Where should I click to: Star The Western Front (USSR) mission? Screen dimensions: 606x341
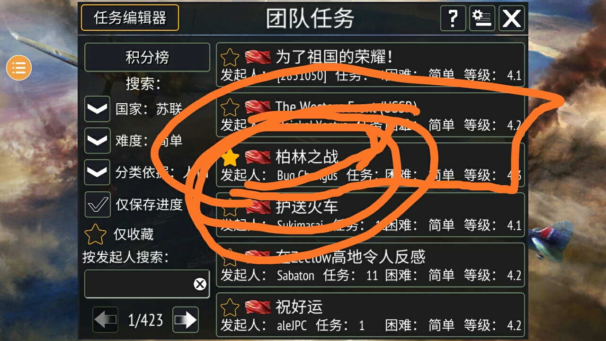(x=230, y=108)
